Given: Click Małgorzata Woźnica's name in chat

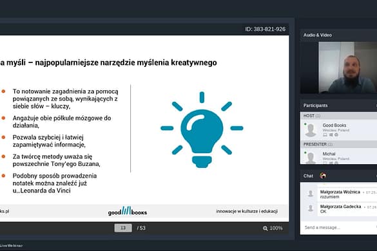Looking at the screenshot, I should 340,192.
